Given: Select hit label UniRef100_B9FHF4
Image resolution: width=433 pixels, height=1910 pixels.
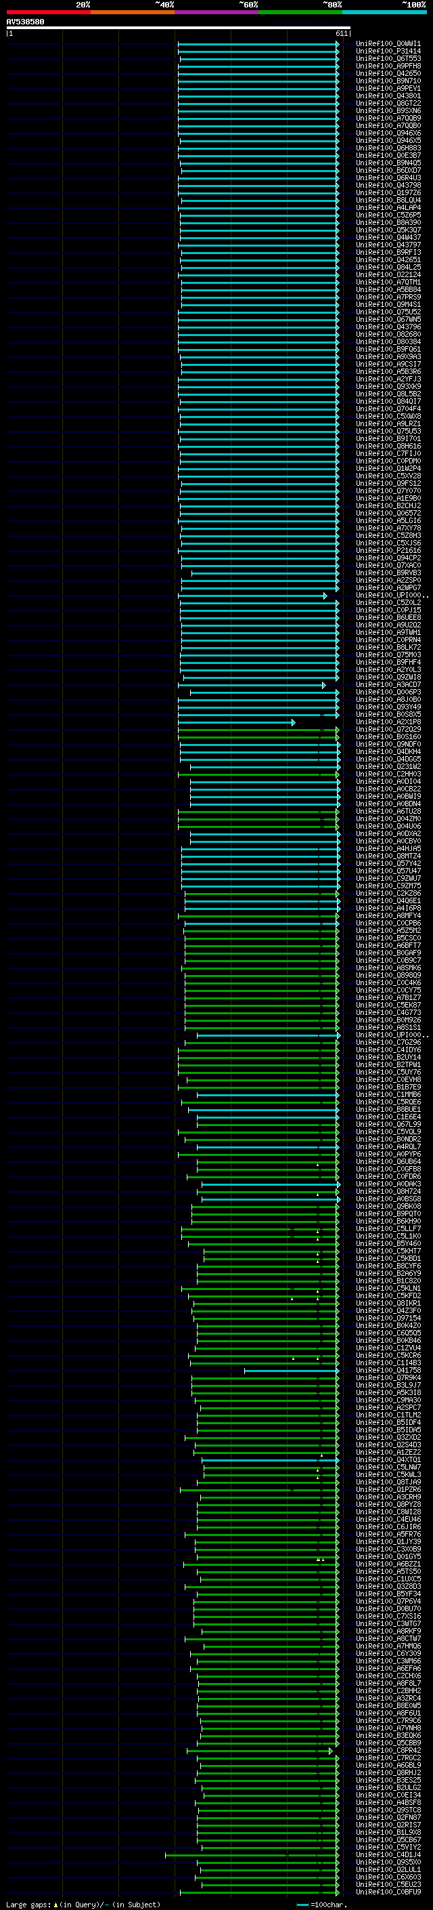Looking at the screenshot, I should [x=388, y=662].
